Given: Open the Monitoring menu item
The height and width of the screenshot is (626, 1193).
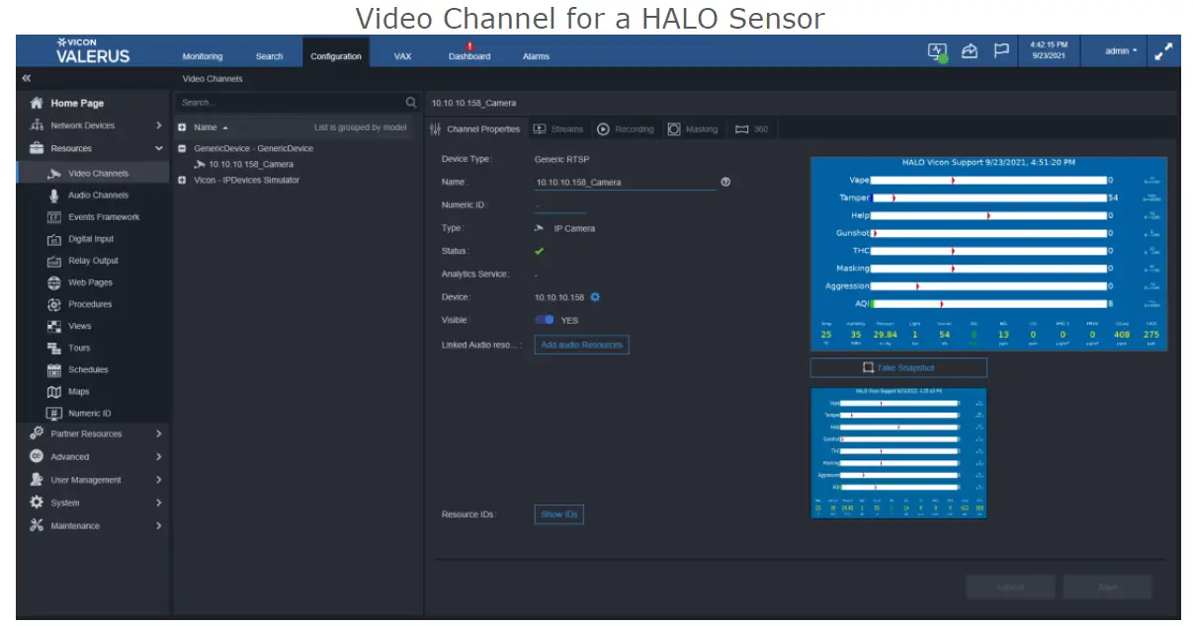Looking at the screenshot, I should [202, 56].
